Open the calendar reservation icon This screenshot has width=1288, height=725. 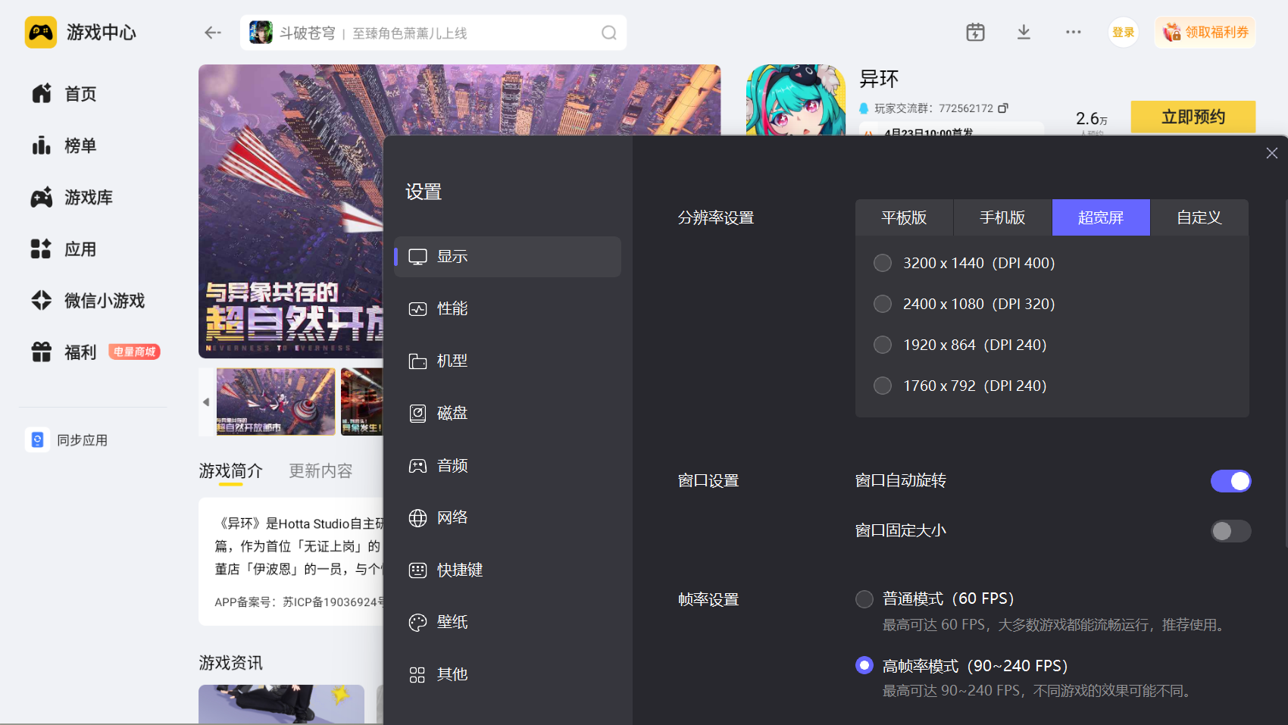(x=975, y=32)
